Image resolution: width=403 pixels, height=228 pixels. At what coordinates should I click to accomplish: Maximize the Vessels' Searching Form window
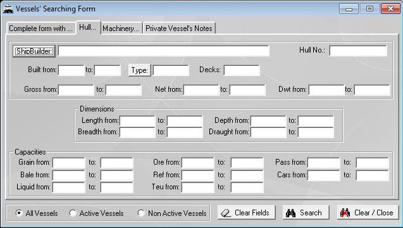pyautogui.click(x=369, y=9)
